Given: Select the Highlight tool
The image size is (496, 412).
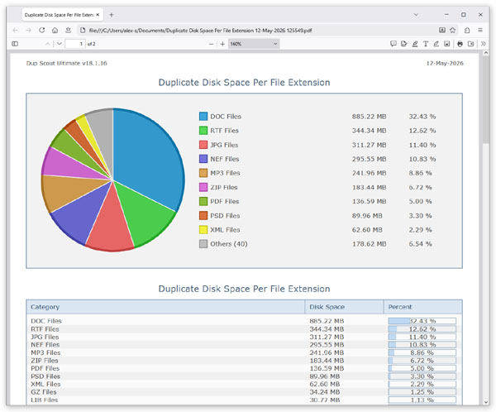Looking at the screenshot, I should pyautogui.click(x=415, y=44).
